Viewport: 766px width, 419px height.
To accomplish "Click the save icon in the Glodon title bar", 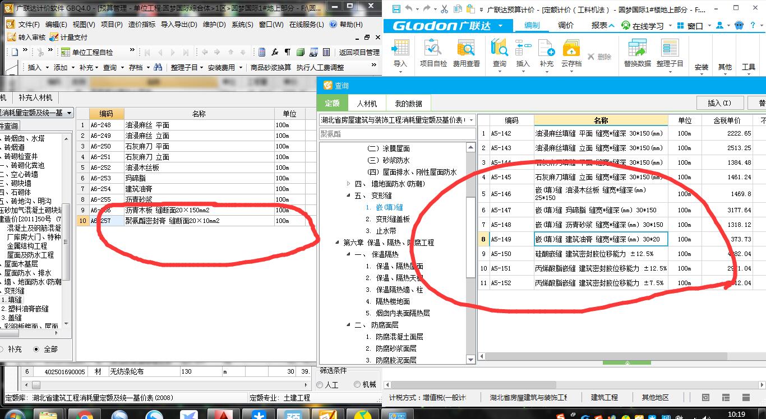I will coord(396,9).
